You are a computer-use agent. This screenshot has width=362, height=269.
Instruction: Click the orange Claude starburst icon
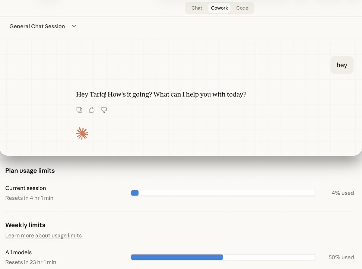[82, 133]
